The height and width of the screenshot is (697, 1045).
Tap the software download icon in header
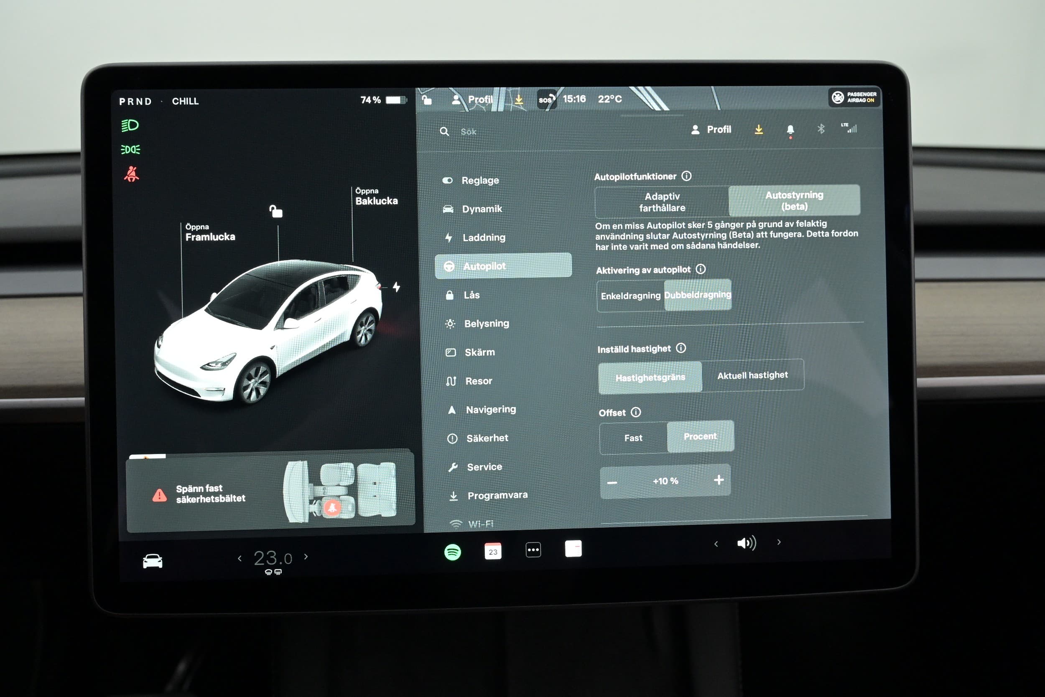[x=759, y=129]
